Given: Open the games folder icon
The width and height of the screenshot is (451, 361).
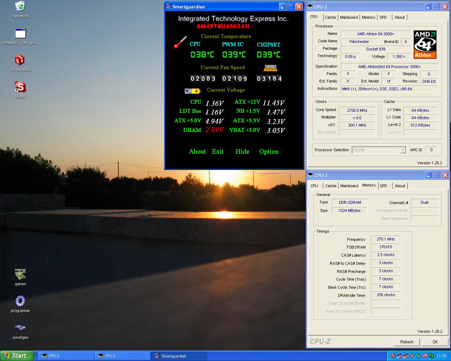Looking at the screenshot, I should 20,274.
